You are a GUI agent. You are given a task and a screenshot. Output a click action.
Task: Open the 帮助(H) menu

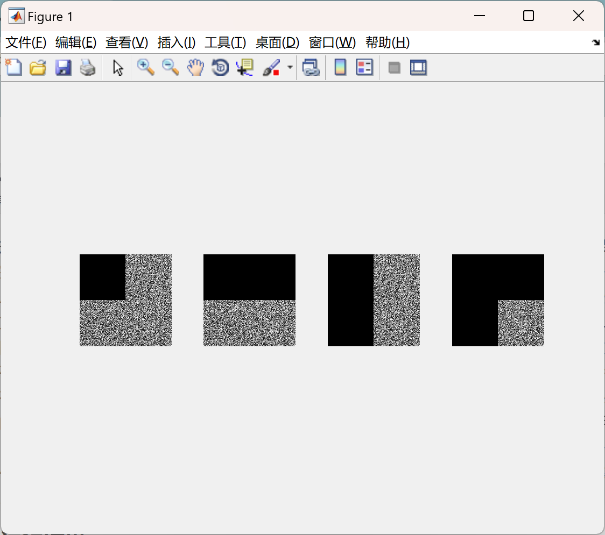point(388,42)
